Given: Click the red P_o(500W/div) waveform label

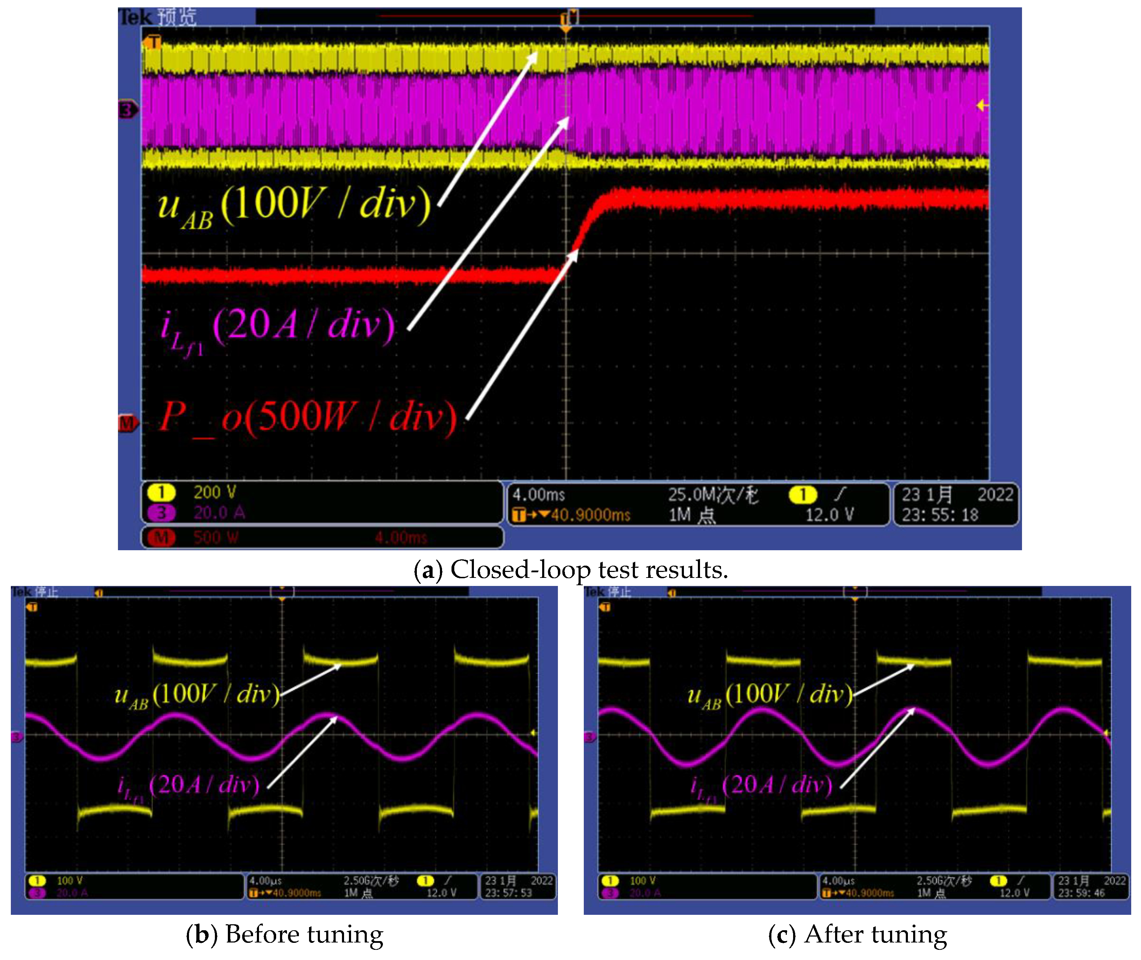Looking at the screenshot, I should point(308,418).
